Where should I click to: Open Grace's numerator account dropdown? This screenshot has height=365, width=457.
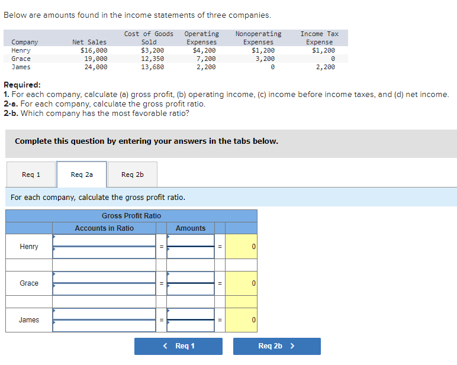point(104,277)
